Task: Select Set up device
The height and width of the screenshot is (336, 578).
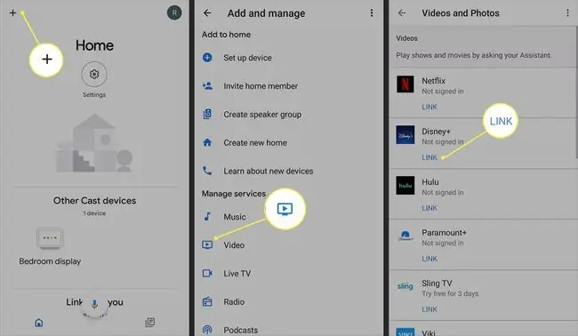Action: [247, 58]
